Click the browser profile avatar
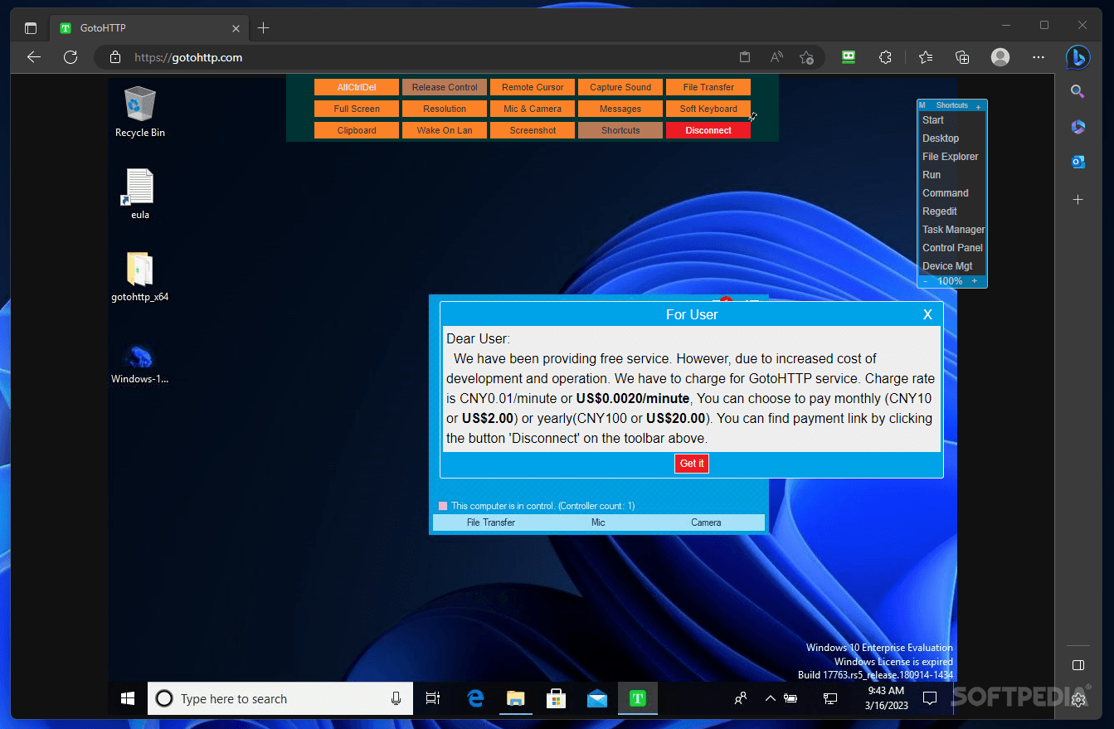The height and width of the screenshot is (729, 1114). 1000,57
